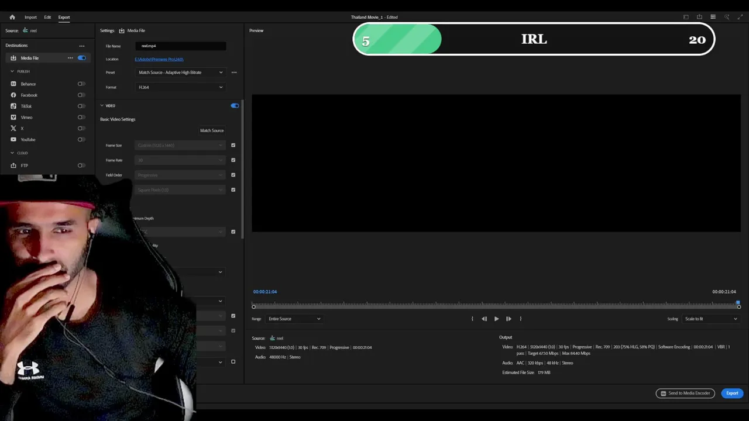
Task: Collapse the CLOUD section
Action: 12,153
